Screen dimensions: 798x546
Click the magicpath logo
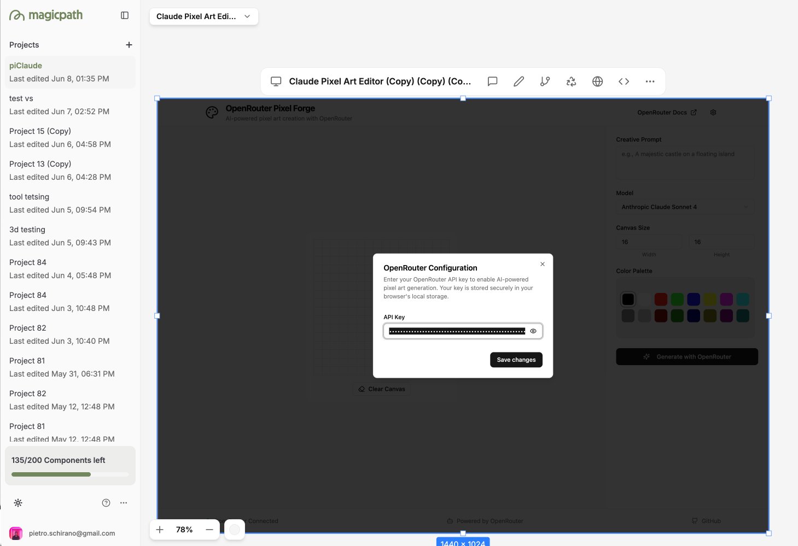coord(46,15)
